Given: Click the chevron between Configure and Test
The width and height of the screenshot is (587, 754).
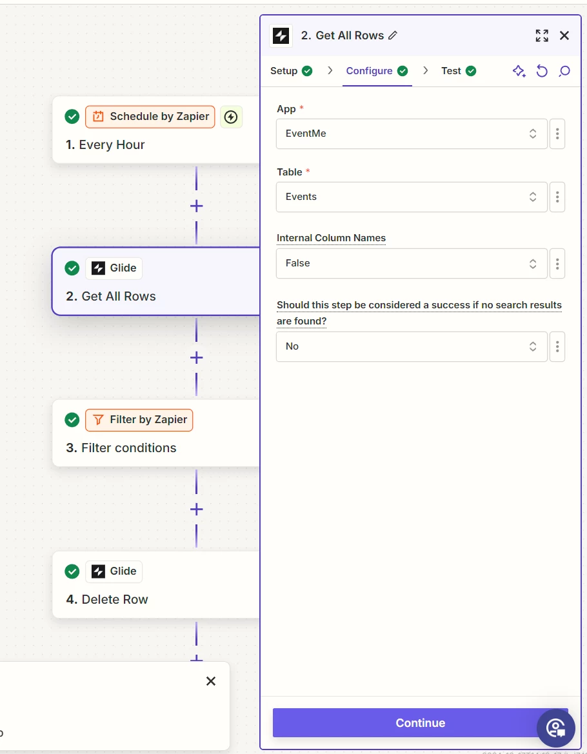Looking at the screenshot, I should 426,71.
